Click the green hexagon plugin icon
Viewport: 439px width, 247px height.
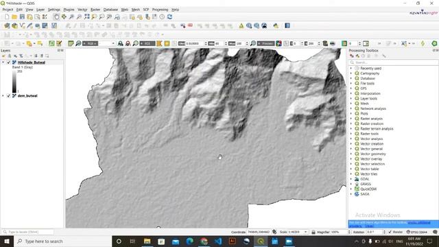[434, 43]
